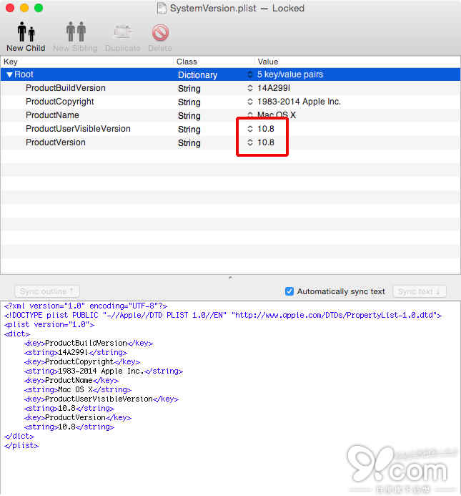Click the DOCTYPE plist line in XML
461x496 pixels.
(x=223, y=316)
